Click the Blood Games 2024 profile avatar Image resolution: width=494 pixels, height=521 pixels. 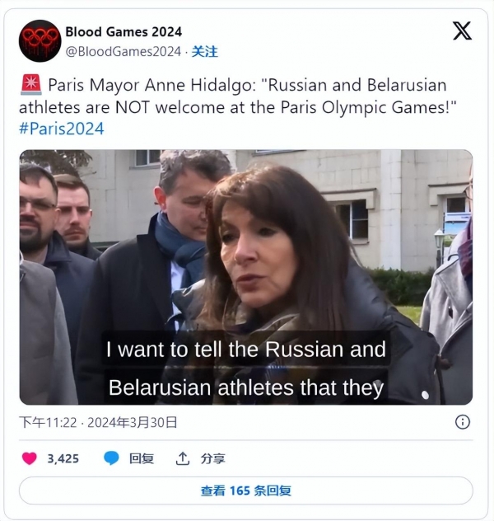click(40, 41)
